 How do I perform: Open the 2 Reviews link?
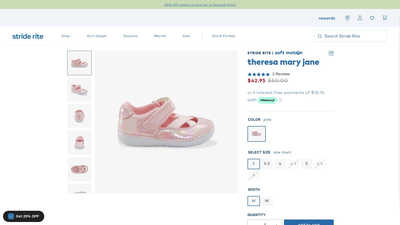[281, 74]
